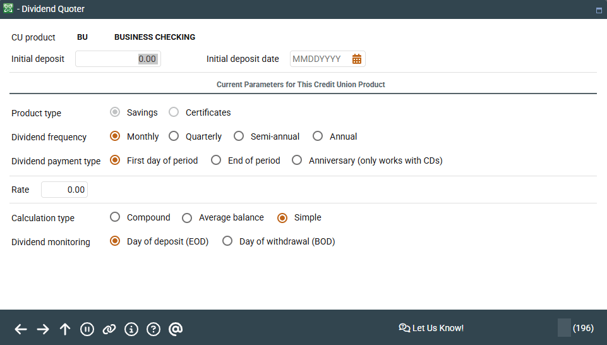Click the Initial deposit amount field
This screenshot has width=607, height=345.
tap(117, 59)
